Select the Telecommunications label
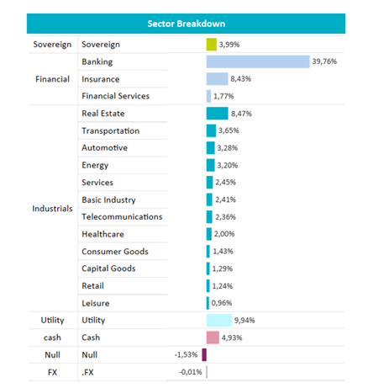This screenshot has width=368, height=388. click(x=122, y=217)
